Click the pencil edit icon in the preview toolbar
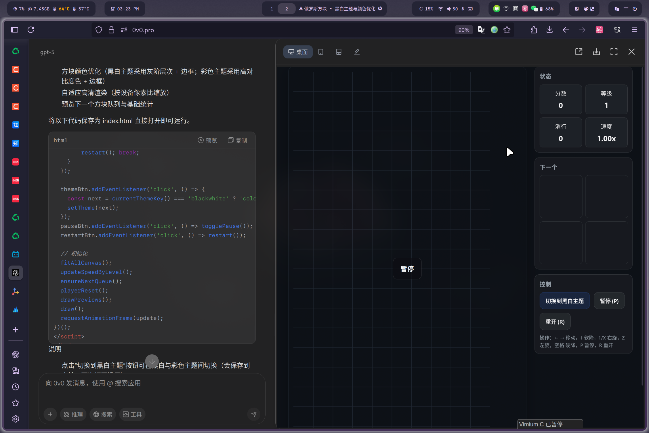649x433 pixels. click(357, 52)
